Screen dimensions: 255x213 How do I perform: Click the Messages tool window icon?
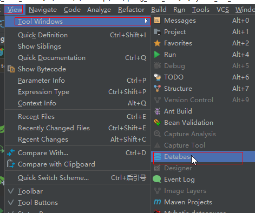[157, 20]
